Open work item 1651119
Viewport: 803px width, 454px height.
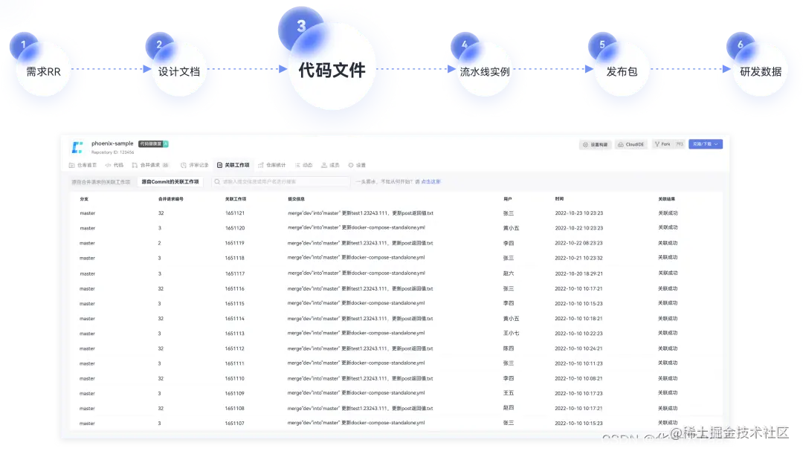pyautogui.click(x=234, y=243)
